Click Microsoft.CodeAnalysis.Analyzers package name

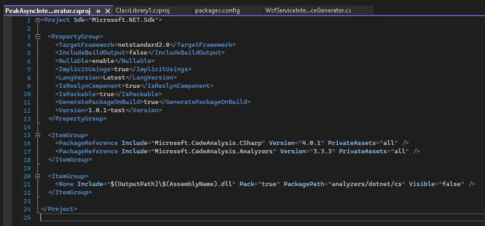[214, 151]
